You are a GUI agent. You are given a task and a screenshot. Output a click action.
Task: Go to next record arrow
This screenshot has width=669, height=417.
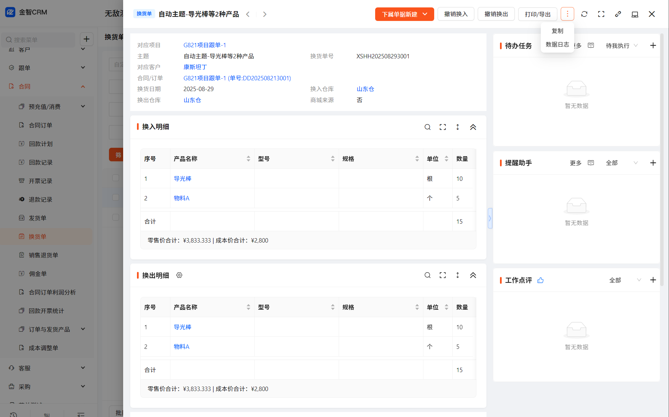[x=265, y=14]
